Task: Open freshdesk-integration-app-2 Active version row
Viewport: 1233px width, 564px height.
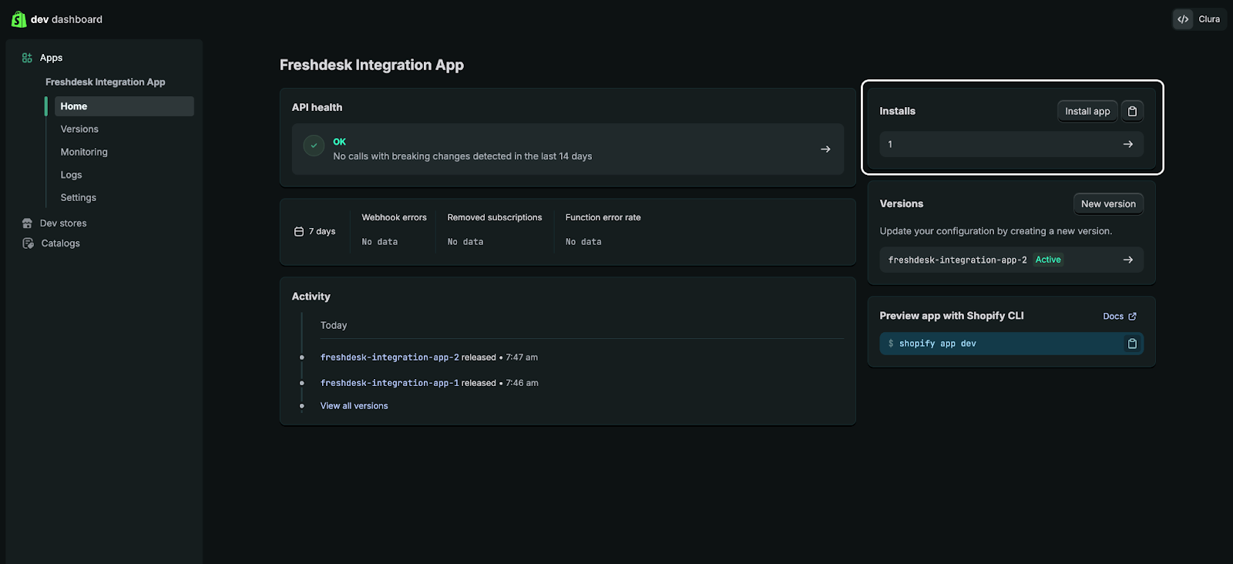Action: click(x=1011, y=260)
